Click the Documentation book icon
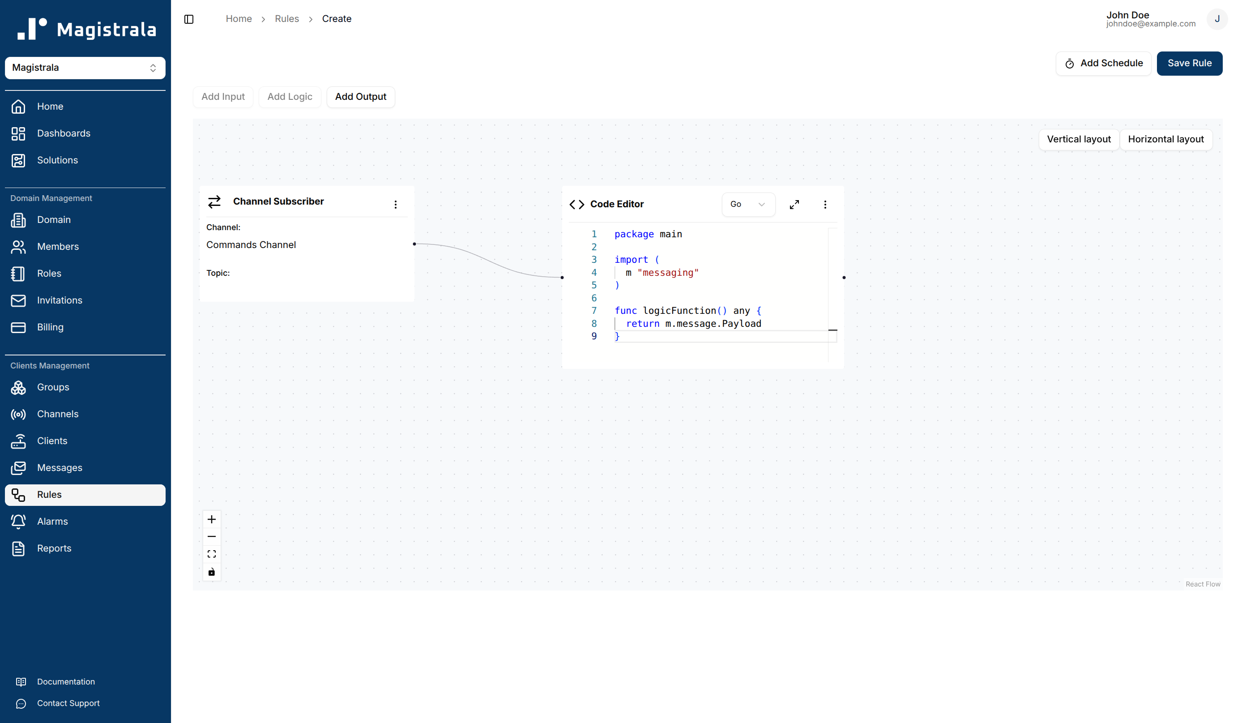The image size is (1242, 723). click(21, 682)
